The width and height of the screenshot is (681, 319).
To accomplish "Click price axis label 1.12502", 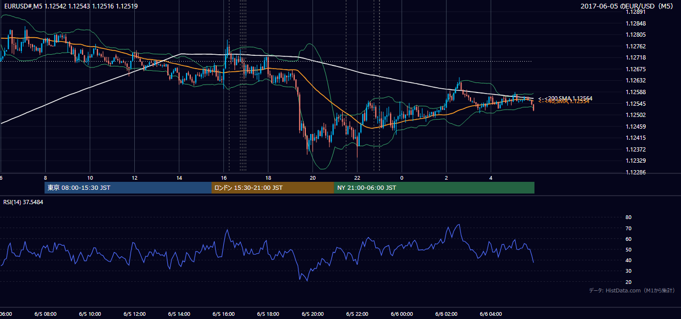I will click(636, 115).
